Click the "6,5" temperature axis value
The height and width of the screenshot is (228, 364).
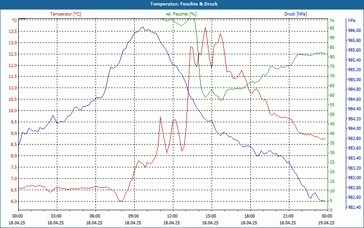(14, 190)
